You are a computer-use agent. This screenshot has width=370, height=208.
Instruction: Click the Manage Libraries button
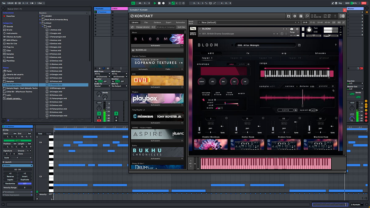[143, 27]
